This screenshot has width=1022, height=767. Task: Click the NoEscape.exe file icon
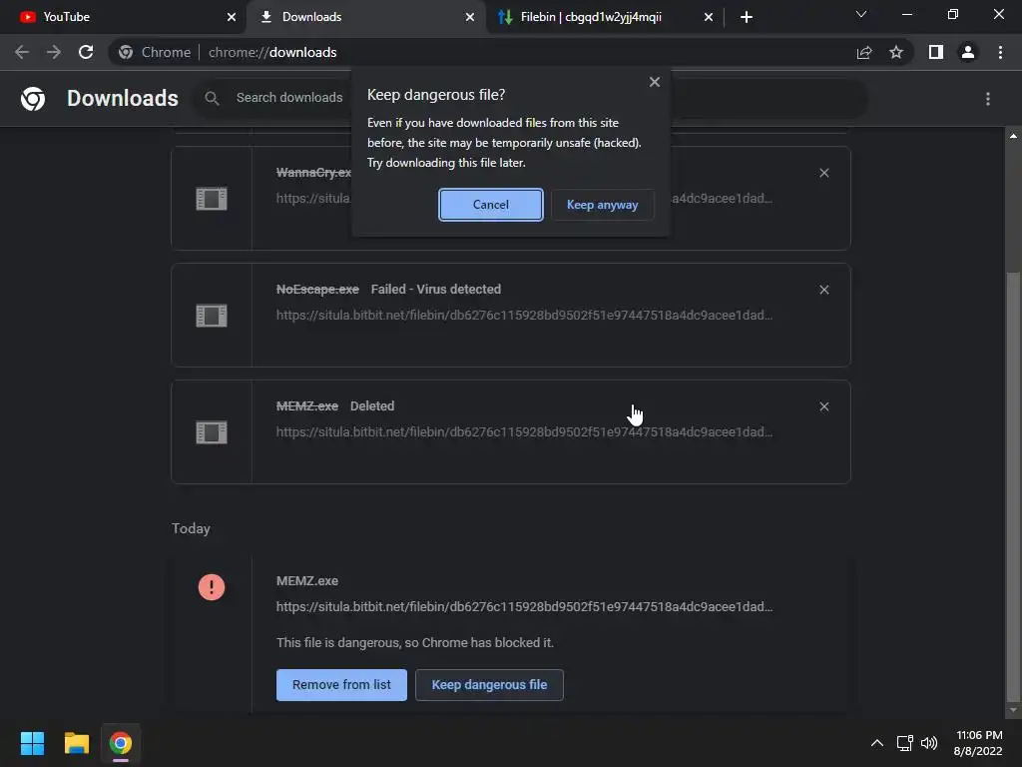pyautogui.click(x=212, y=316)
